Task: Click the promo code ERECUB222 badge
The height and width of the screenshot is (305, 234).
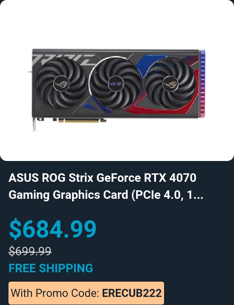Action: click(86, 293)
